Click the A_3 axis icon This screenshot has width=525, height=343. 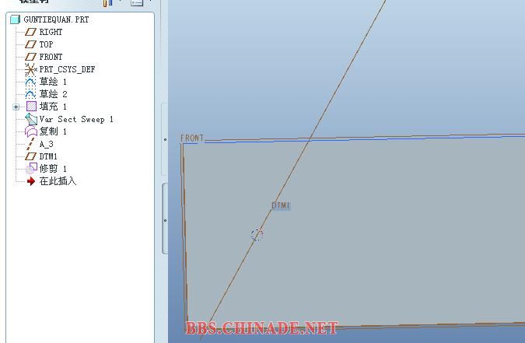[30, 144]
